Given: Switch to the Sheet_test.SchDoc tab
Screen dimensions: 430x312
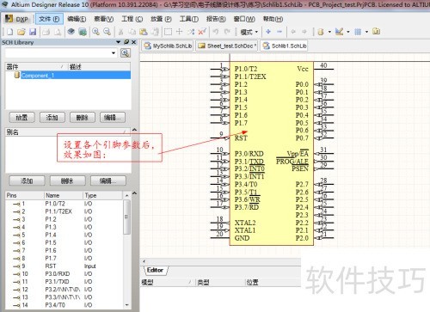Looking at the screenshot, I should [226, 46].
